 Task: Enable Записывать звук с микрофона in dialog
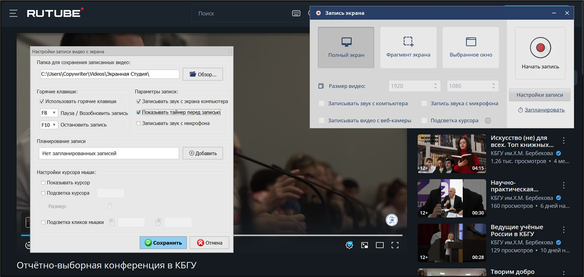point(138,123)
